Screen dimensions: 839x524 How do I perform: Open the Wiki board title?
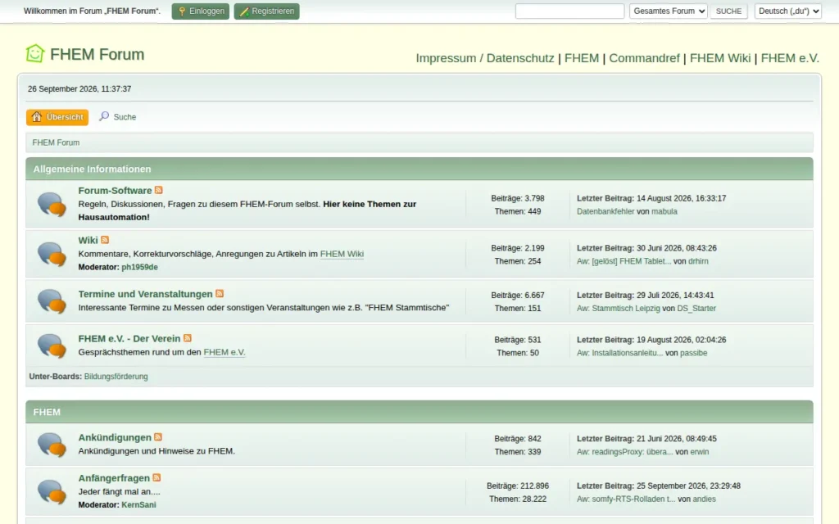coord(88,240)
